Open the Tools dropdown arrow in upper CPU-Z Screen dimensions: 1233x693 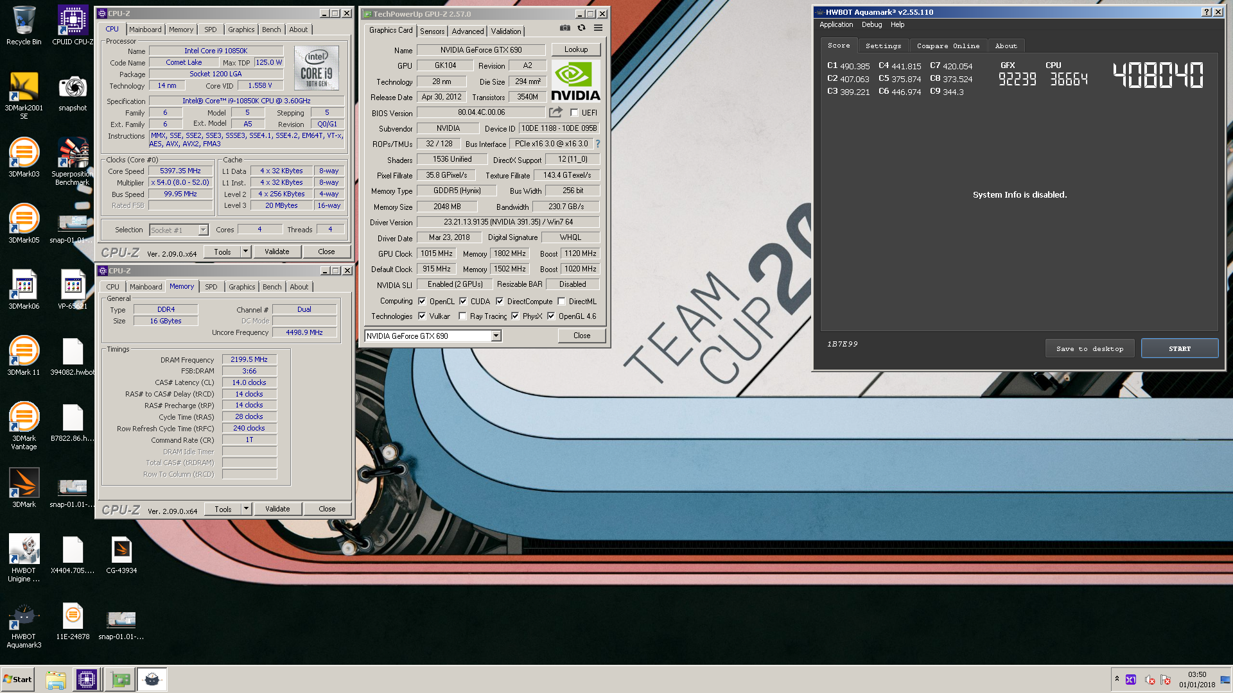click(245, 252)
